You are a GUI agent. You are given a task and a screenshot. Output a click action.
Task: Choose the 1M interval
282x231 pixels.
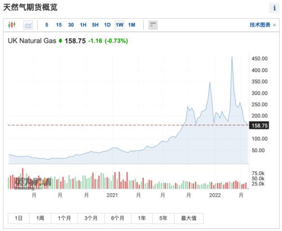point(131,25)
